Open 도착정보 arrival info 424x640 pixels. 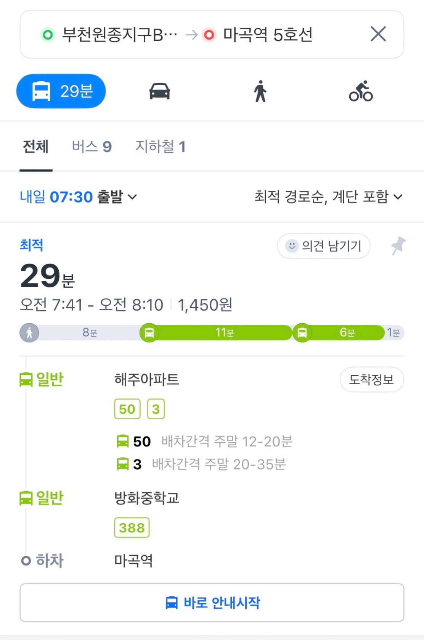pyautogui.click(x=372, y=379)
